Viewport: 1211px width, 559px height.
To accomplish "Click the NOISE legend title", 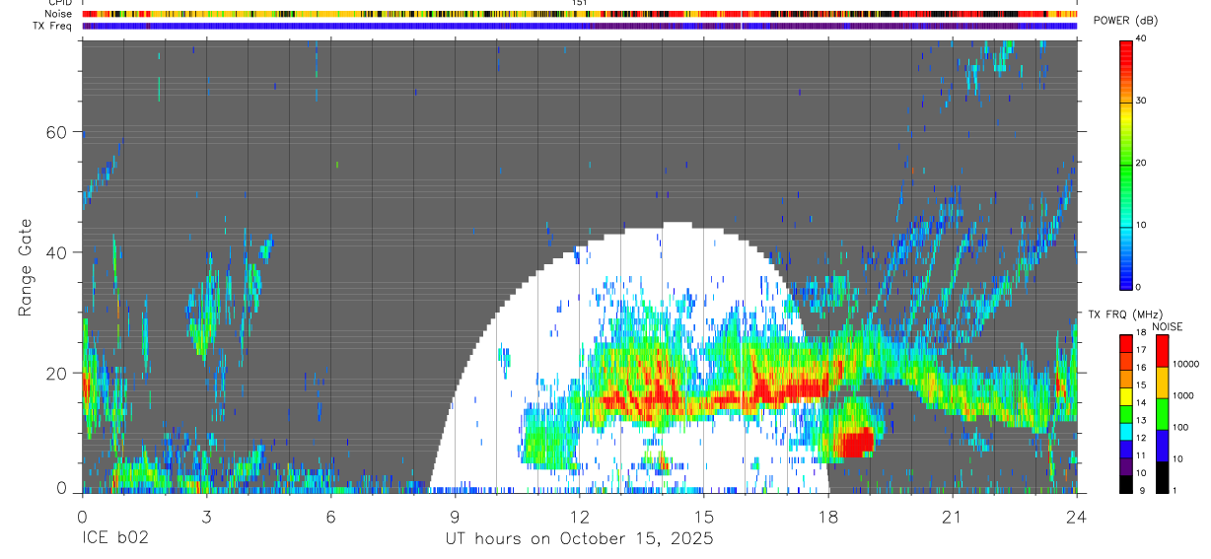I will click(1169, 327).
